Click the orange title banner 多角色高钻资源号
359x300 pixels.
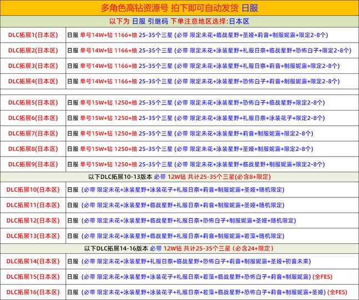click(x=179, y=8)
